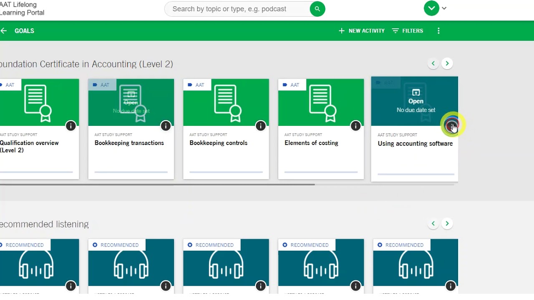The image size is (534, 300).
Task: Open the FILTERS panel
Action: click(x=408, y=31)
